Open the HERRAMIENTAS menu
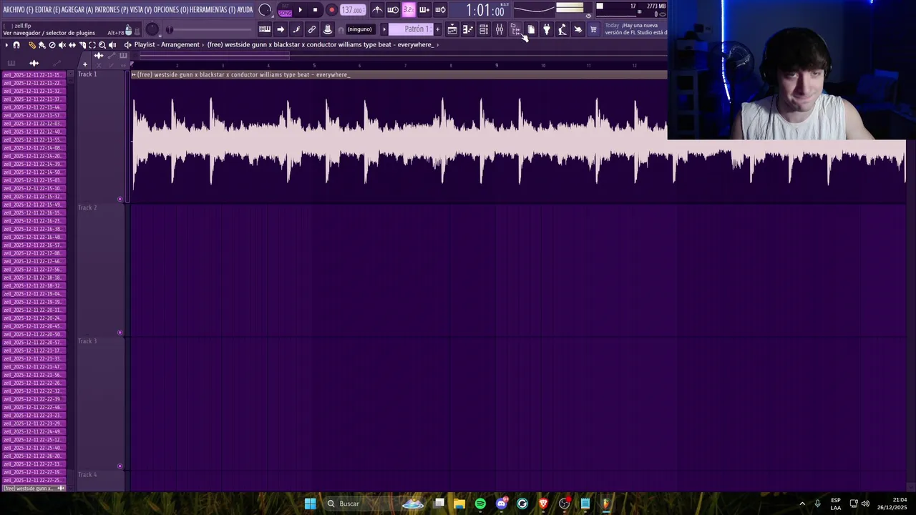The height and width of the screenshot is (515, 916). [x=213, y=9]
